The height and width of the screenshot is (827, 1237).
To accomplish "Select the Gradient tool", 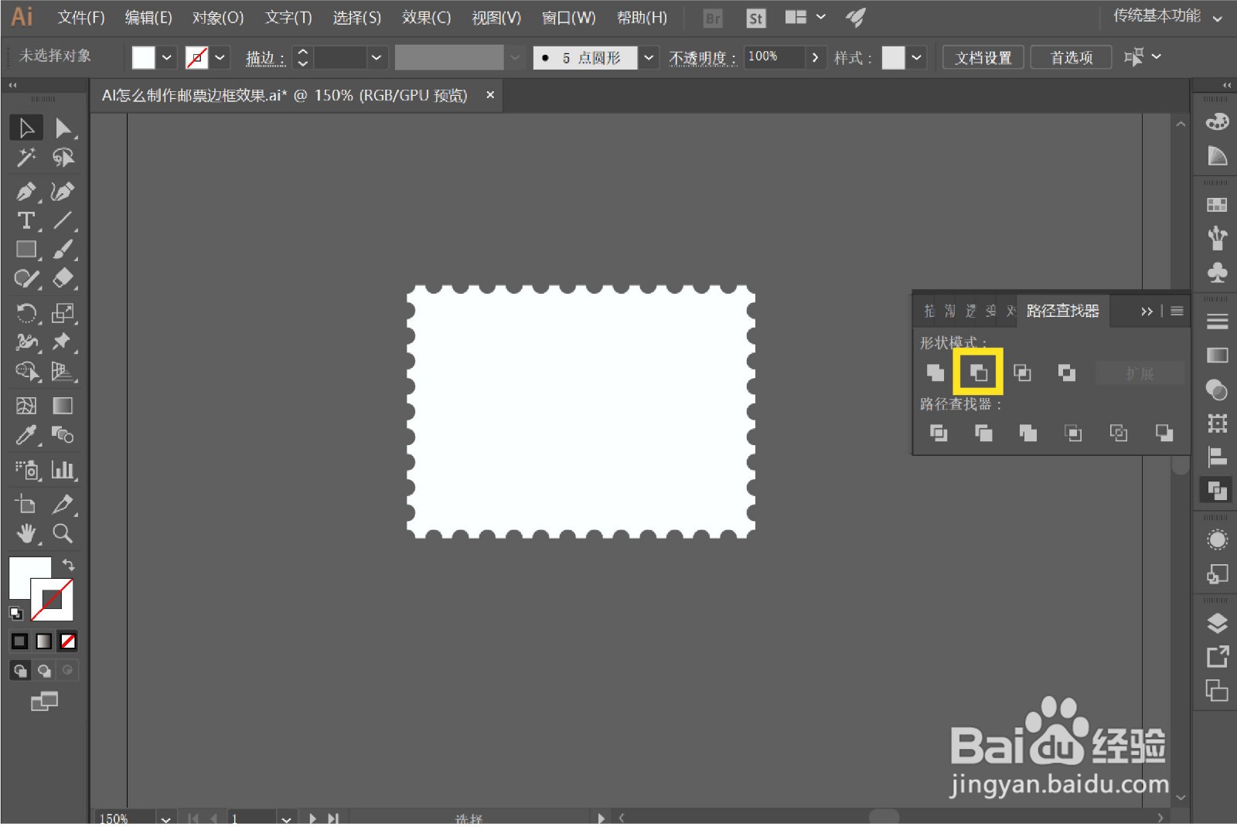I will pos(63,406).
